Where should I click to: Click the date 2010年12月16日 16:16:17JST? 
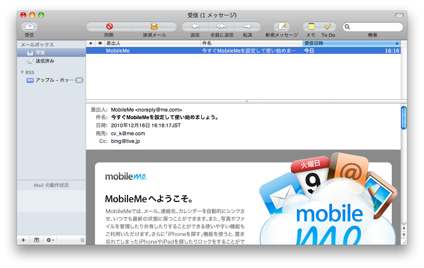point(146,126)
